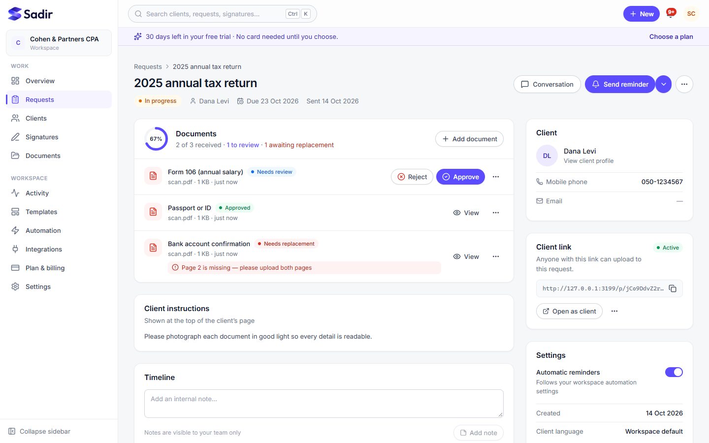709x443 pixels.
Task: Click the New button
Action: (x=641, y=14)
